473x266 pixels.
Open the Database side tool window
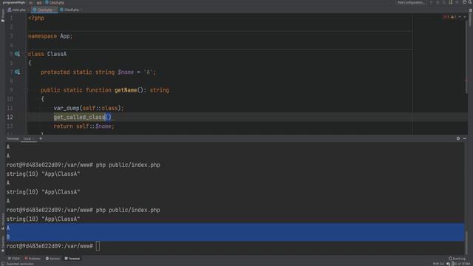coord(470,18)
